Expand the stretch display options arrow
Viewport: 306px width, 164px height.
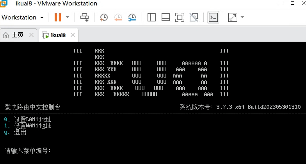click(242, 17)
